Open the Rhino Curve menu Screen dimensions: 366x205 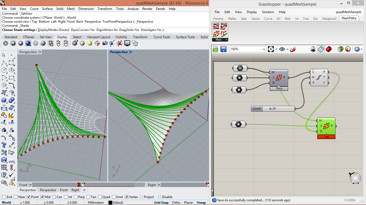point(34,9)
